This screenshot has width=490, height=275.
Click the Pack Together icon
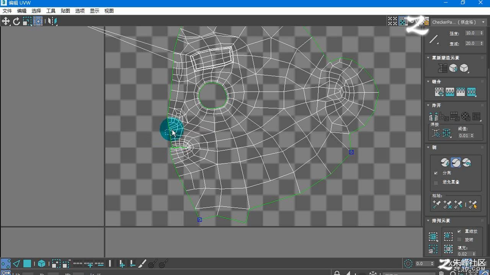pos(448,236)
